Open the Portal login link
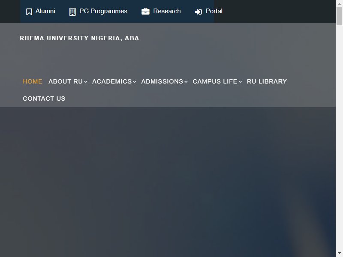343x257 pixels. 214,11
